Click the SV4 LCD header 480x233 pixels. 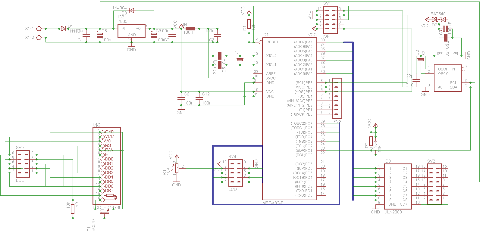click(x=236, y=173)
